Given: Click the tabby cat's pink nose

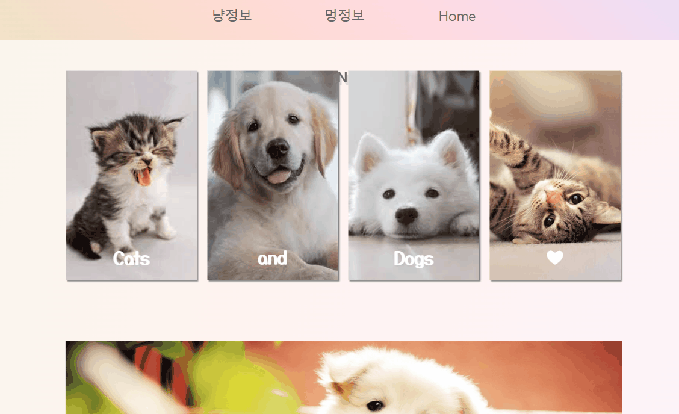Looking at the screenshot, I should point(554,199).
